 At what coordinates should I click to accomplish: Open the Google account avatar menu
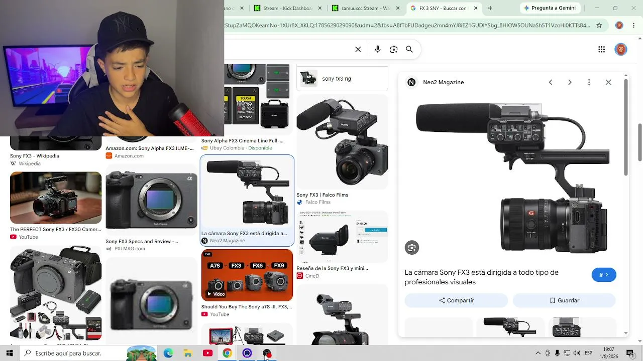point(621,49)
